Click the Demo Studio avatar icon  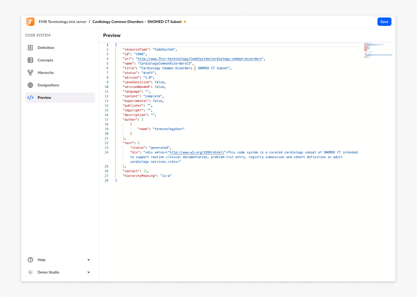(31, 272)
